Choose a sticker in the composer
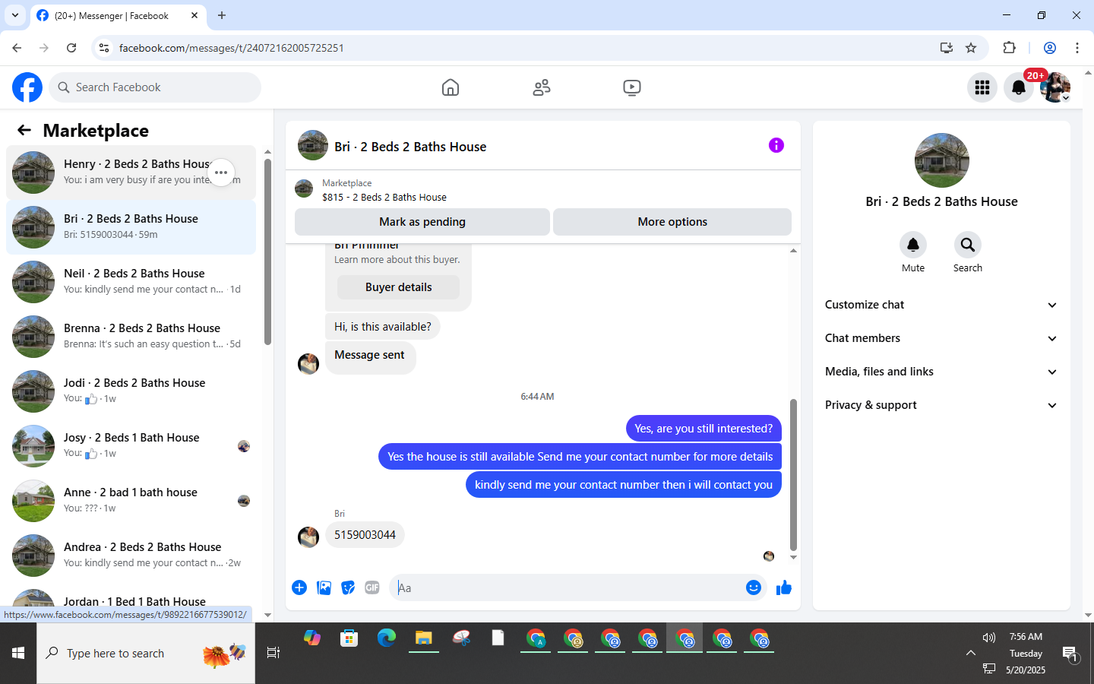 coord(348,587)
